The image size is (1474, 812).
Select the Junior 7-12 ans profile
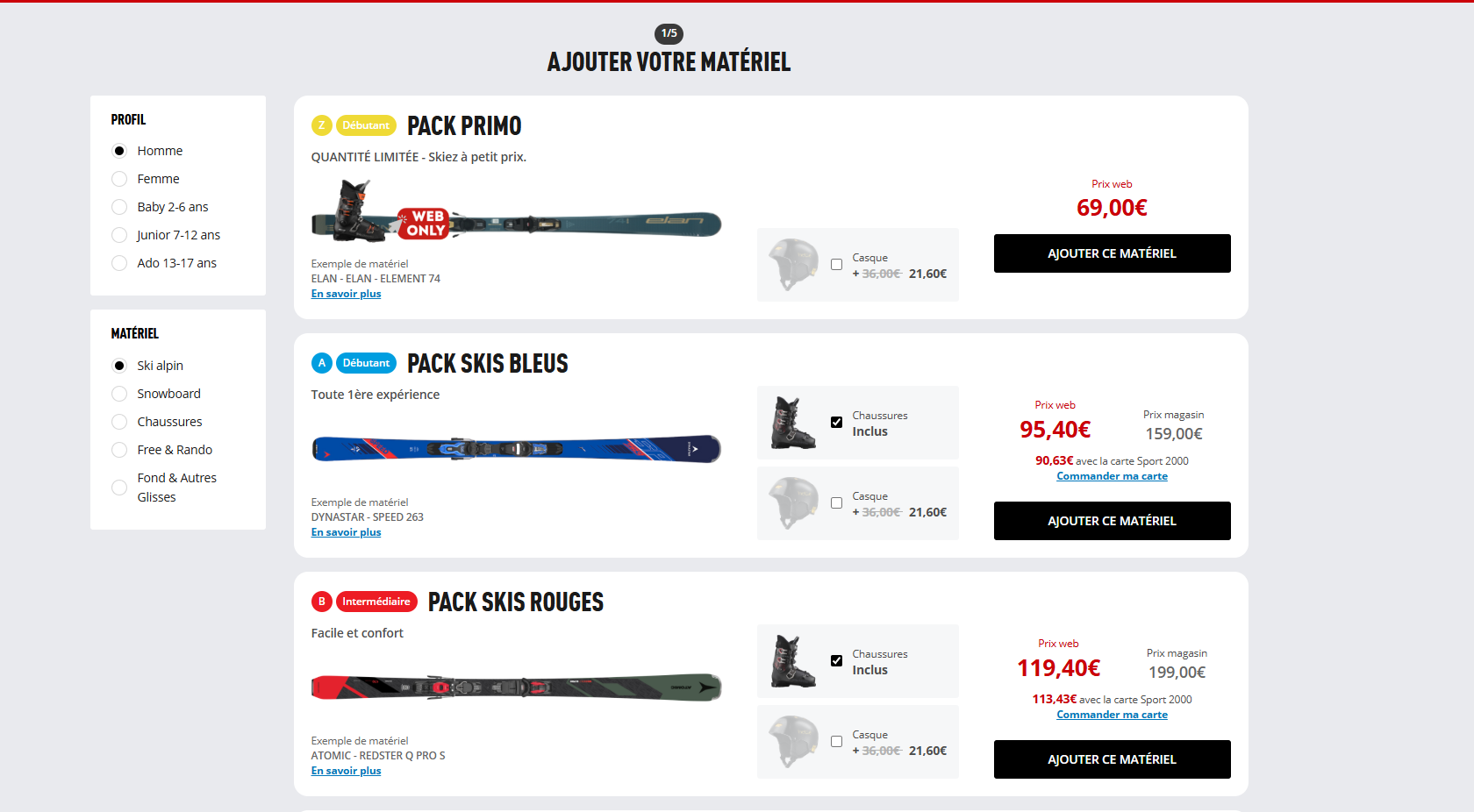coord(119,235)
